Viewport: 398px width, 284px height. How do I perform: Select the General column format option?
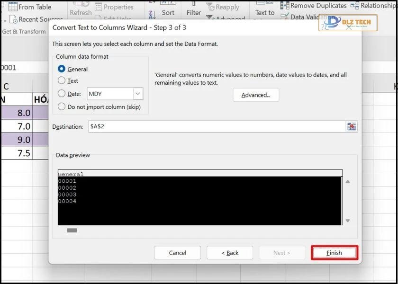point(62,69)
